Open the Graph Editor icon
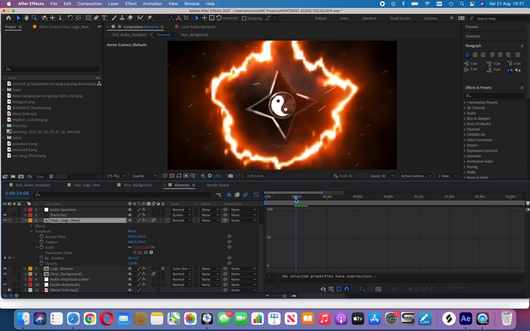The height and width of the screenshot is (331, 530). 256,195
